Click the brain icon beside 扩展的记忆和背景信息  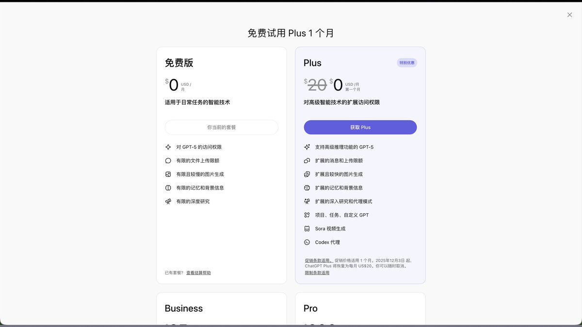(x=307, y=187)
